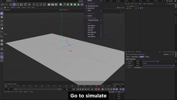Click the Strength value field
The image size is (177, 100).
click(138, 61)
